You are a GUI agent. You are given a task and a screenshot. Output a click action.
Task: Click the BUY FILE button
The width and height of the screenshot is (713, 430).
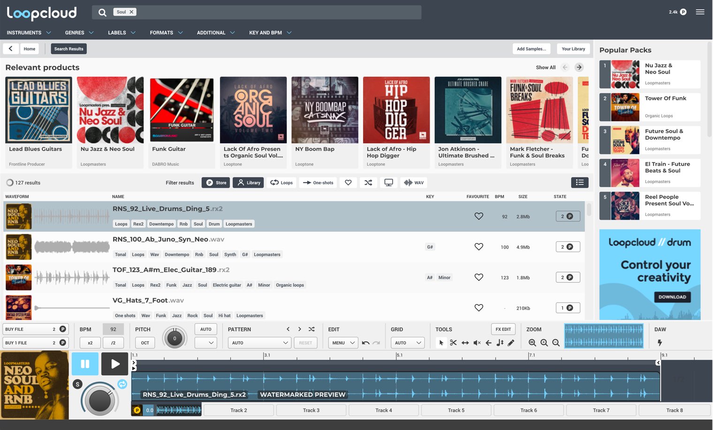coord(36,329)
